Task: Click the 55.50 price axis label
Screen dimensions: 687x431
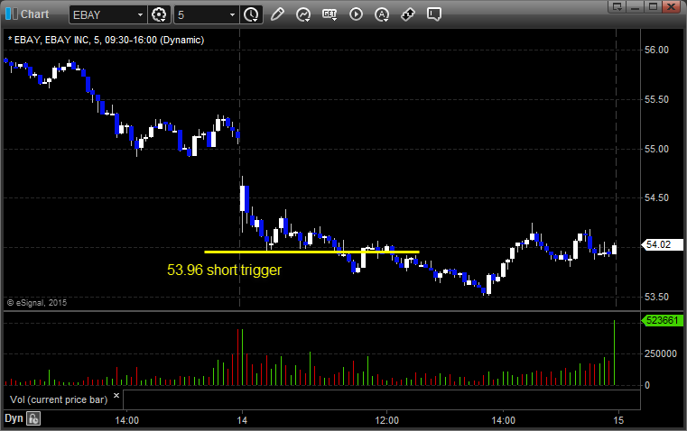Action: (x=656, y=99)
